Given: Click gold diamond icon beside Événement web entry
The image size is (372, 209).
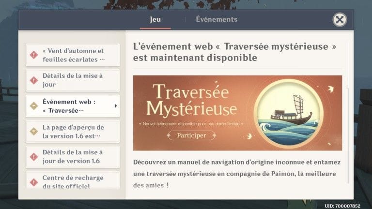Looking at the screenshot, I should pos(34,105).
